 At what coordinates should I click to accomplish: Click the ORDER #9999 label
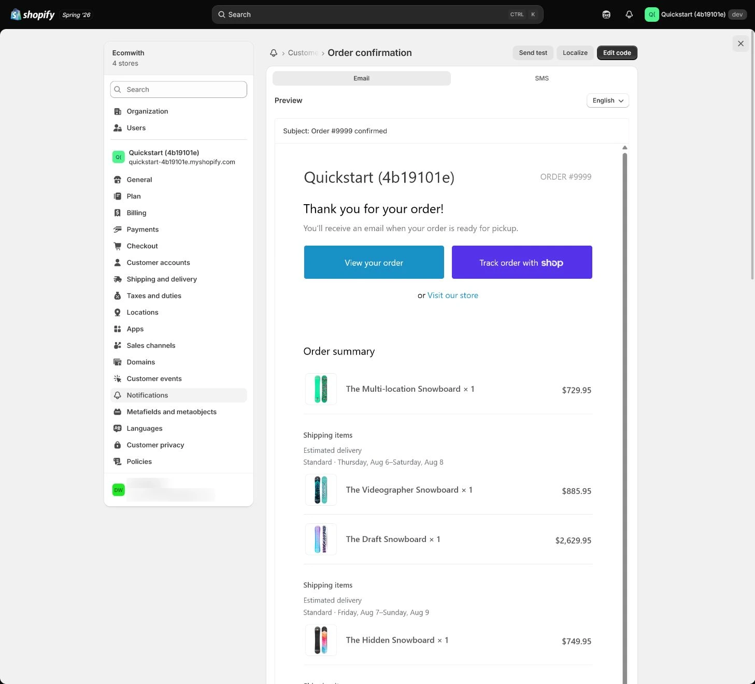point(566,177)
